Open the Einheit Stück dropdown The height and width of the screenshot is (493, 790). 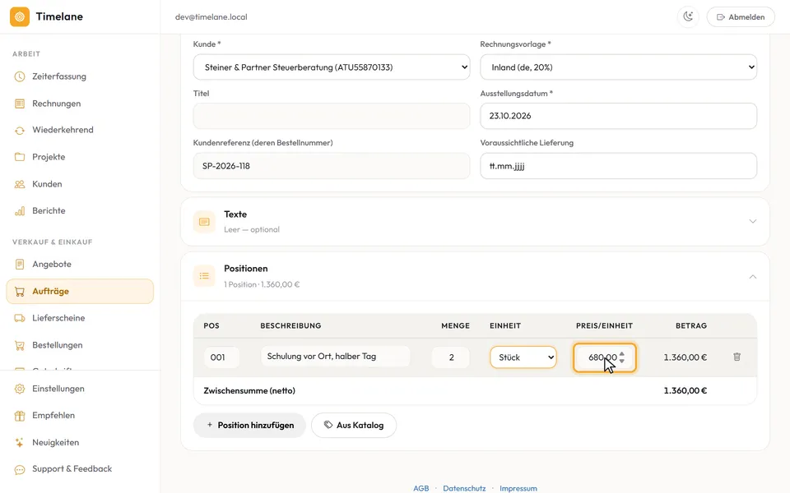(523, 357)
